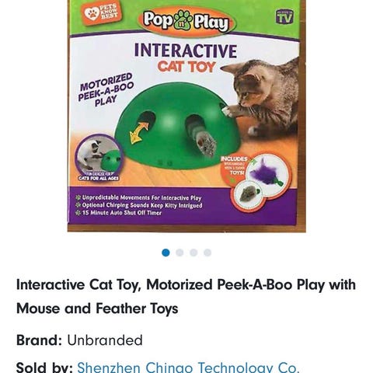Open the Shenzhen Chingo Technology seller link
Screen dimensions: 373x373
pyautogui.click(x=188, y=368)
